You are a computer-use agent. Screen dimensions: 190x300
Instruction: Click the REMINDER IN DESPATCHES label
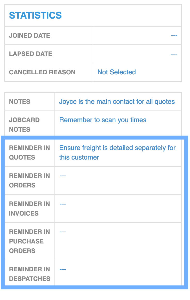[30, 274]
